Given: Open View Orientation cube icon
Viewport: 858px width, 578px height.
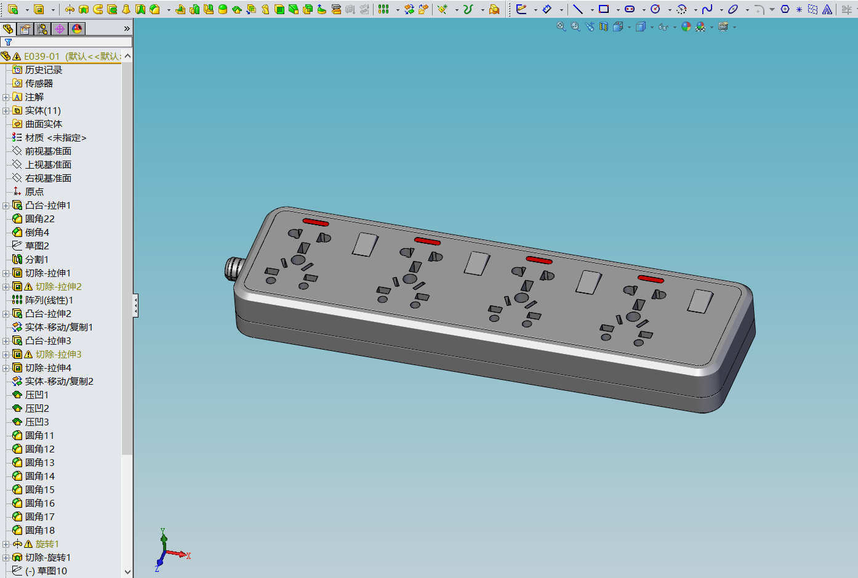Looking at the screenshot, I should coord(618,26).
